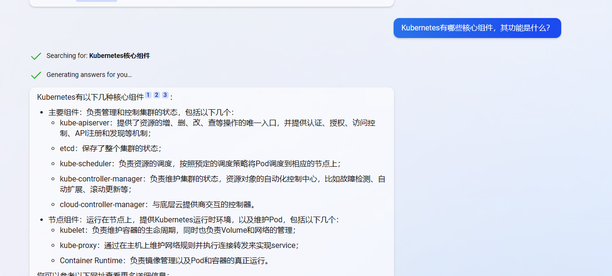Image resolution: width=612 pixels, height=276 pixels.
Task: Open citation reference 1
Action: 148,95
